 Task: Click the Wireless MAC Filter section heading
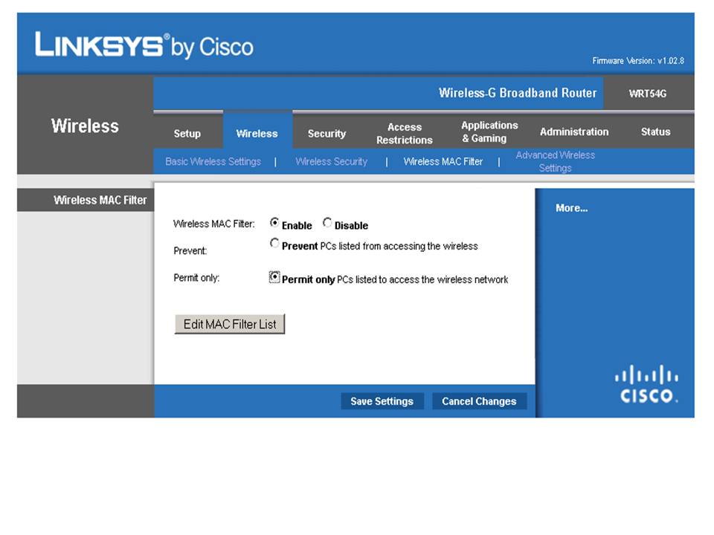click(x=100, y=200)
